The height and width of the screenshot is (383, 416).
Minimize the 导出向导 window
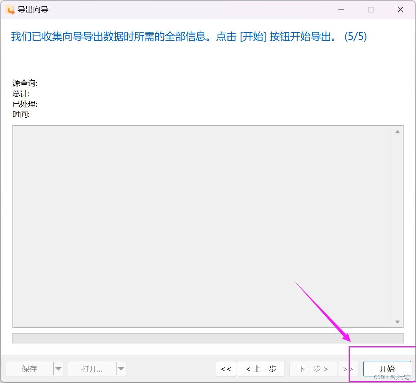click(x=341, y=10)
